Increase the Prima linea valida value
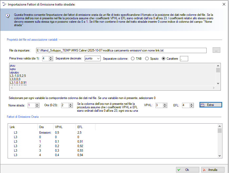229x173 pixels. click(x=51, y=57)
